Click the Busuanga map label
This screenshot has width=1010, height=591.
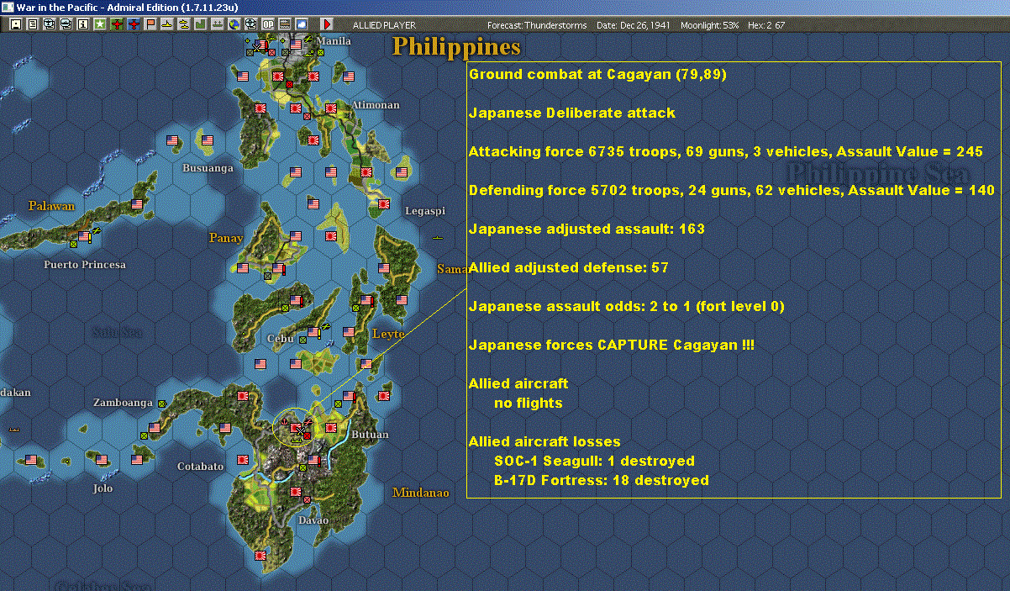[208, 167]
